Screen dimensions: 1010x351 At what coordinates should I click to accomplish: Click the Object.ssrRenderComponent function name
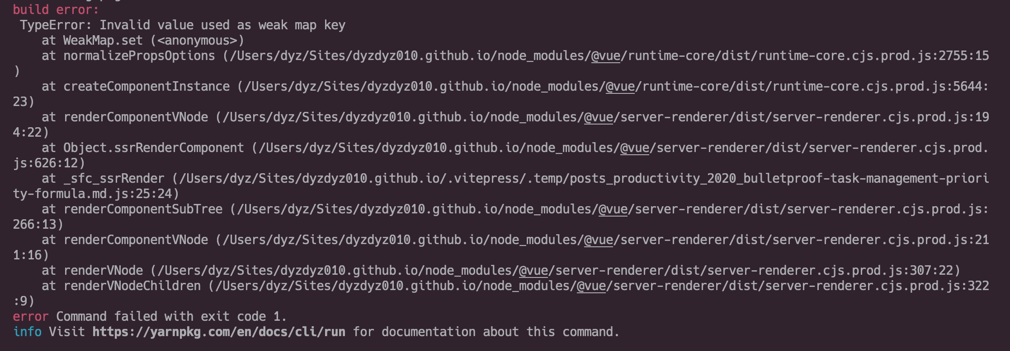[154, 148]
